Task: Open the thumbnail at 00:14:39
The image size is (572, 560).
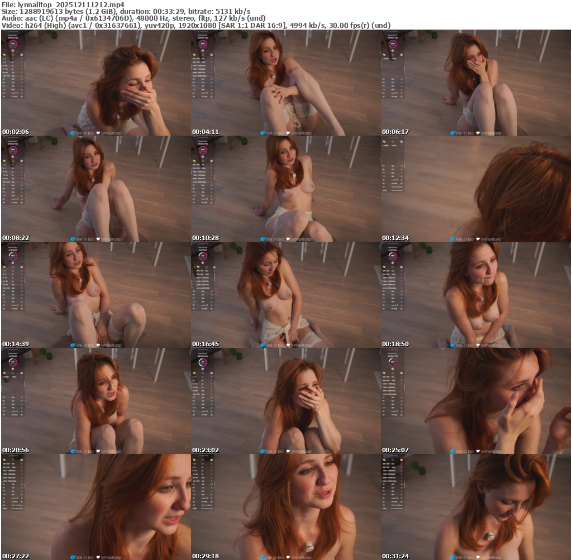Action: (96, 295)
